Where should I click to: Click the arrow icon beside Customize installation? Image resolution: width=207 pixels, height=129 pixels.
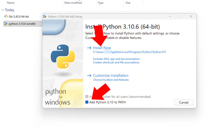[89, 76]
